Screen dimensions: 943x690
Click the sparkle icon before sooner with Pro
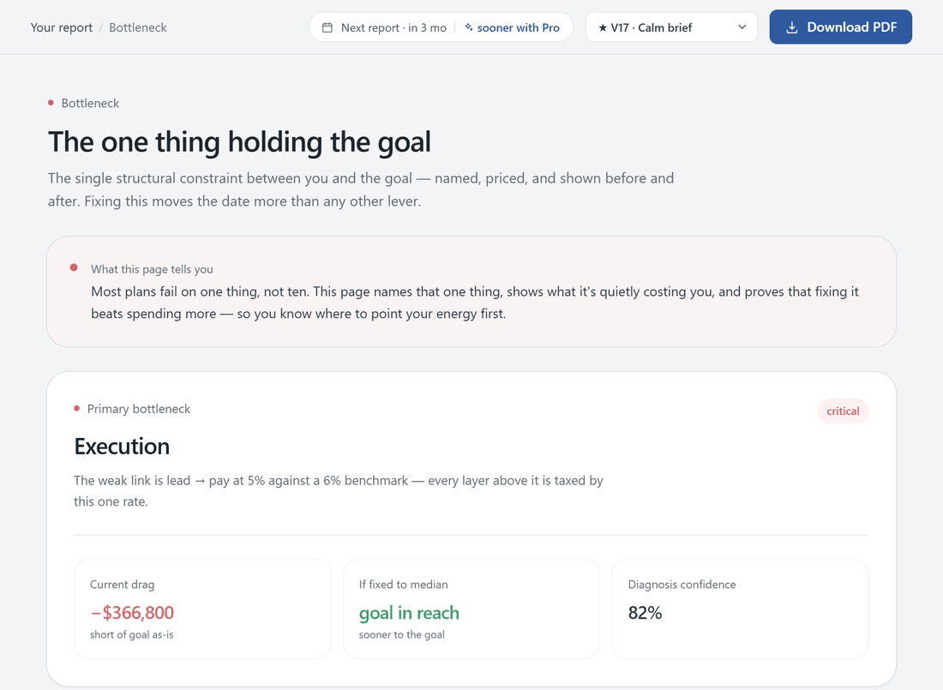[x=468, y=27]
